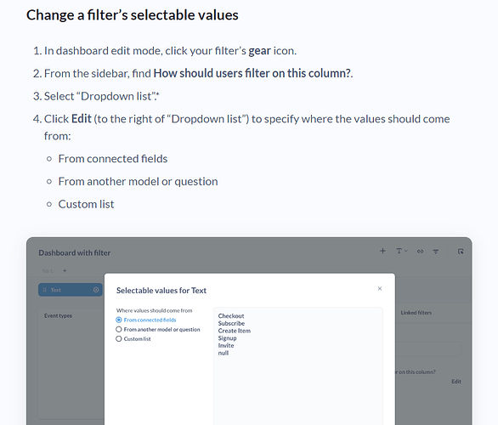498x425 pixels.
Task: Click the plus icon to add a question
Action: coord(382,251)
